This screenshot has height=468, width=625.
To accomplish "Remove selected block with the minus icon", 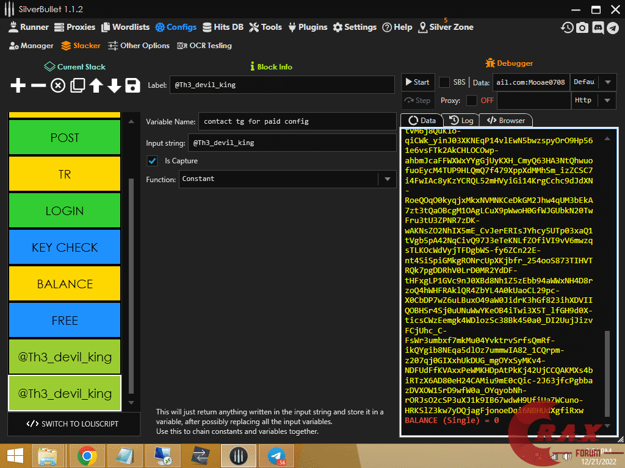I will 38,85.
